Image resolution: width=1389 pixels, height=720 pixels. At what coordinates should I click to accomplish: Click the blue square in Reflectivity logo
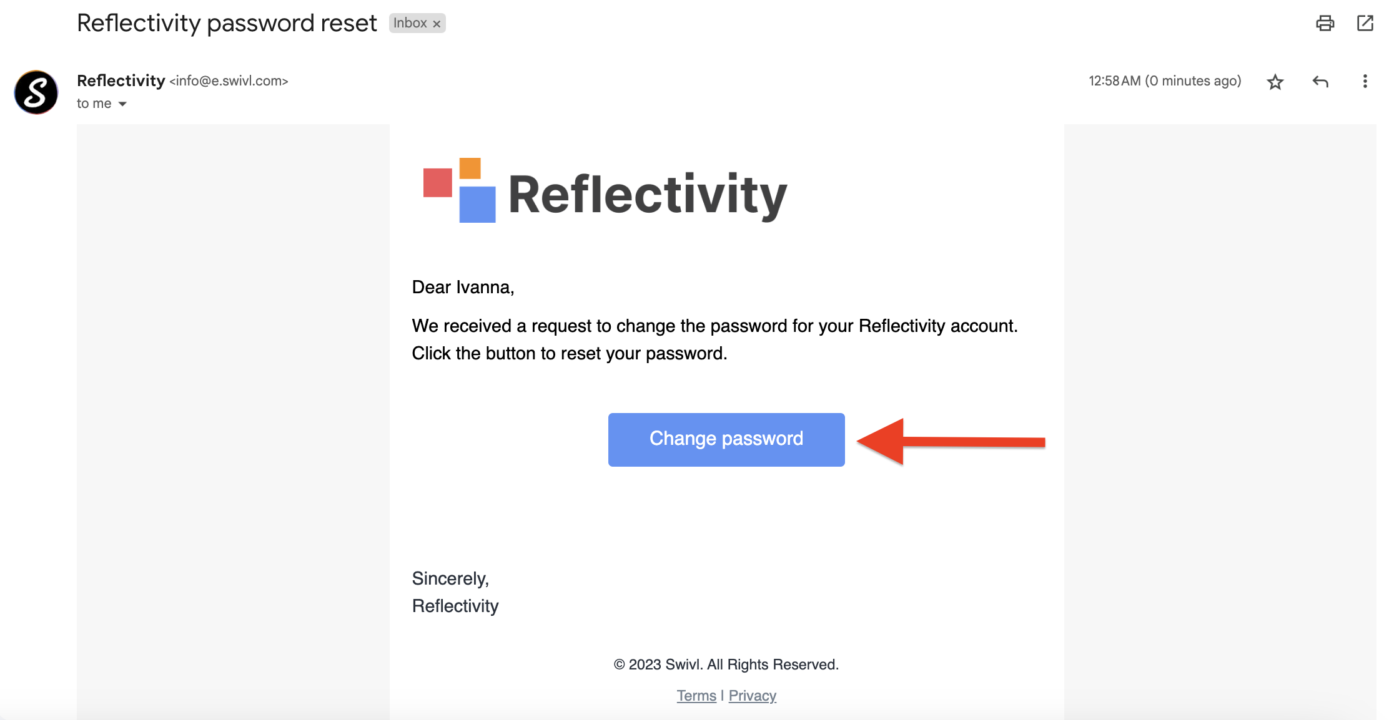coord(477,205)
